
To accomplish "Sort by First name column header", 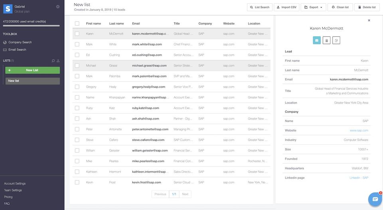I will [x=93, y=24].
